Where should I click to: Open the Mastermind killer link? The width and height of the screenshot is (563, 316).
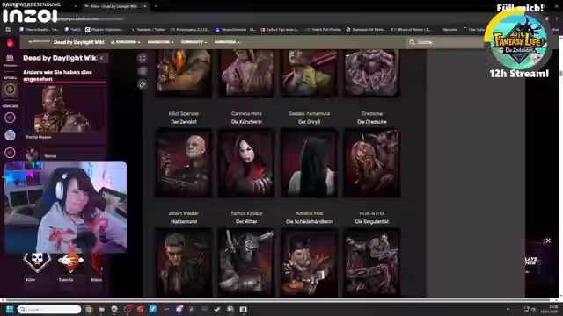coord(184,222)
